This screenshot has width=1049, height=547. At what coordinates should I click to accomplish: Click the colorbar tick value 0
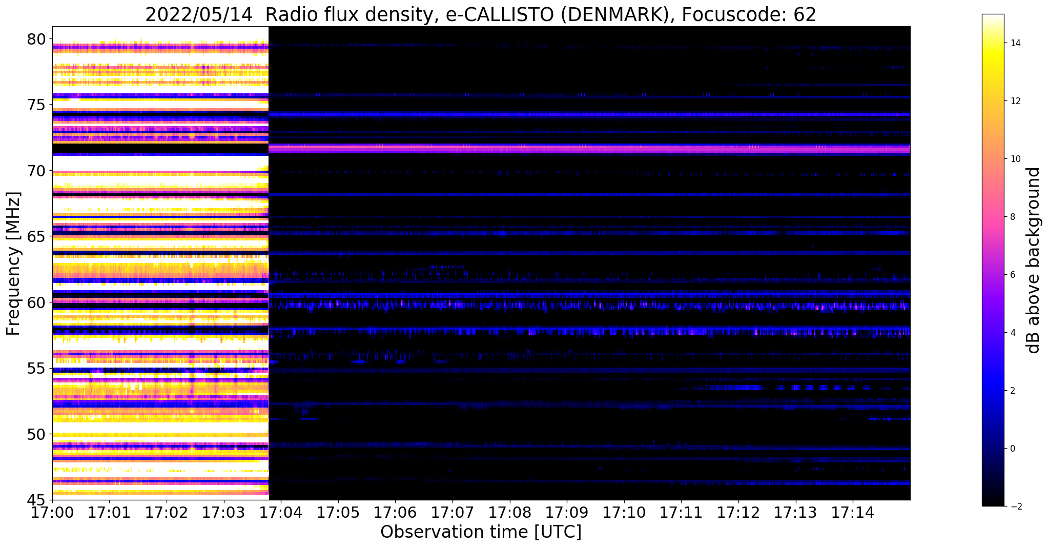point(1012,449)
